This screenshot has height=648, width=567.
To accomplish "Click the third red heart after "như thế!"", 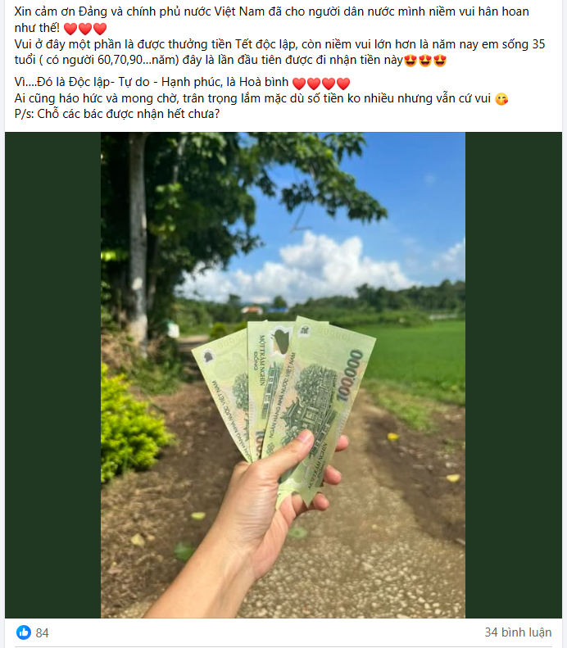I will (x=100, y=29).
